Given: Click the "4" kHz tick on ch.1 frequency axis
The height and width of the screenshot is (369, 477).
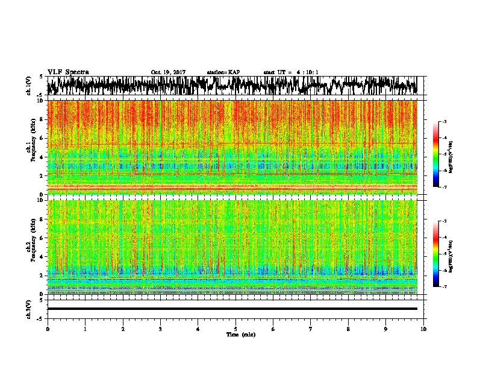Looking at the screenshot, I should [x=42, y=157].
